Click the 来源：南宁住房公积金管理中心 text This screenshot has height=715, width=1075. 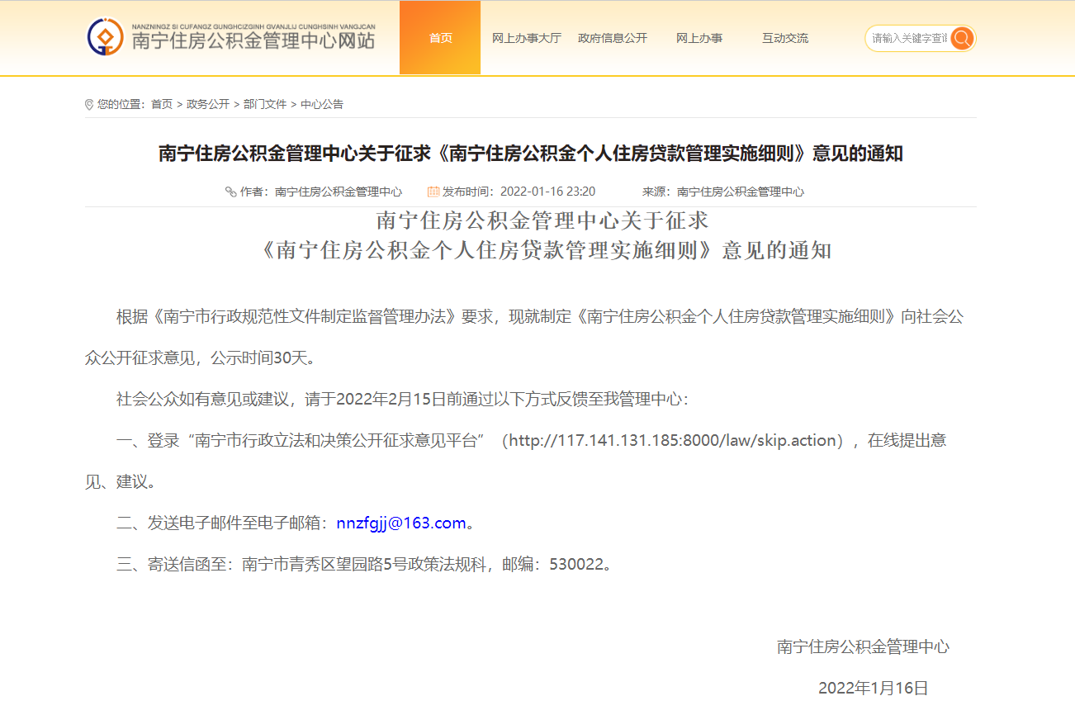click(723, 192)
